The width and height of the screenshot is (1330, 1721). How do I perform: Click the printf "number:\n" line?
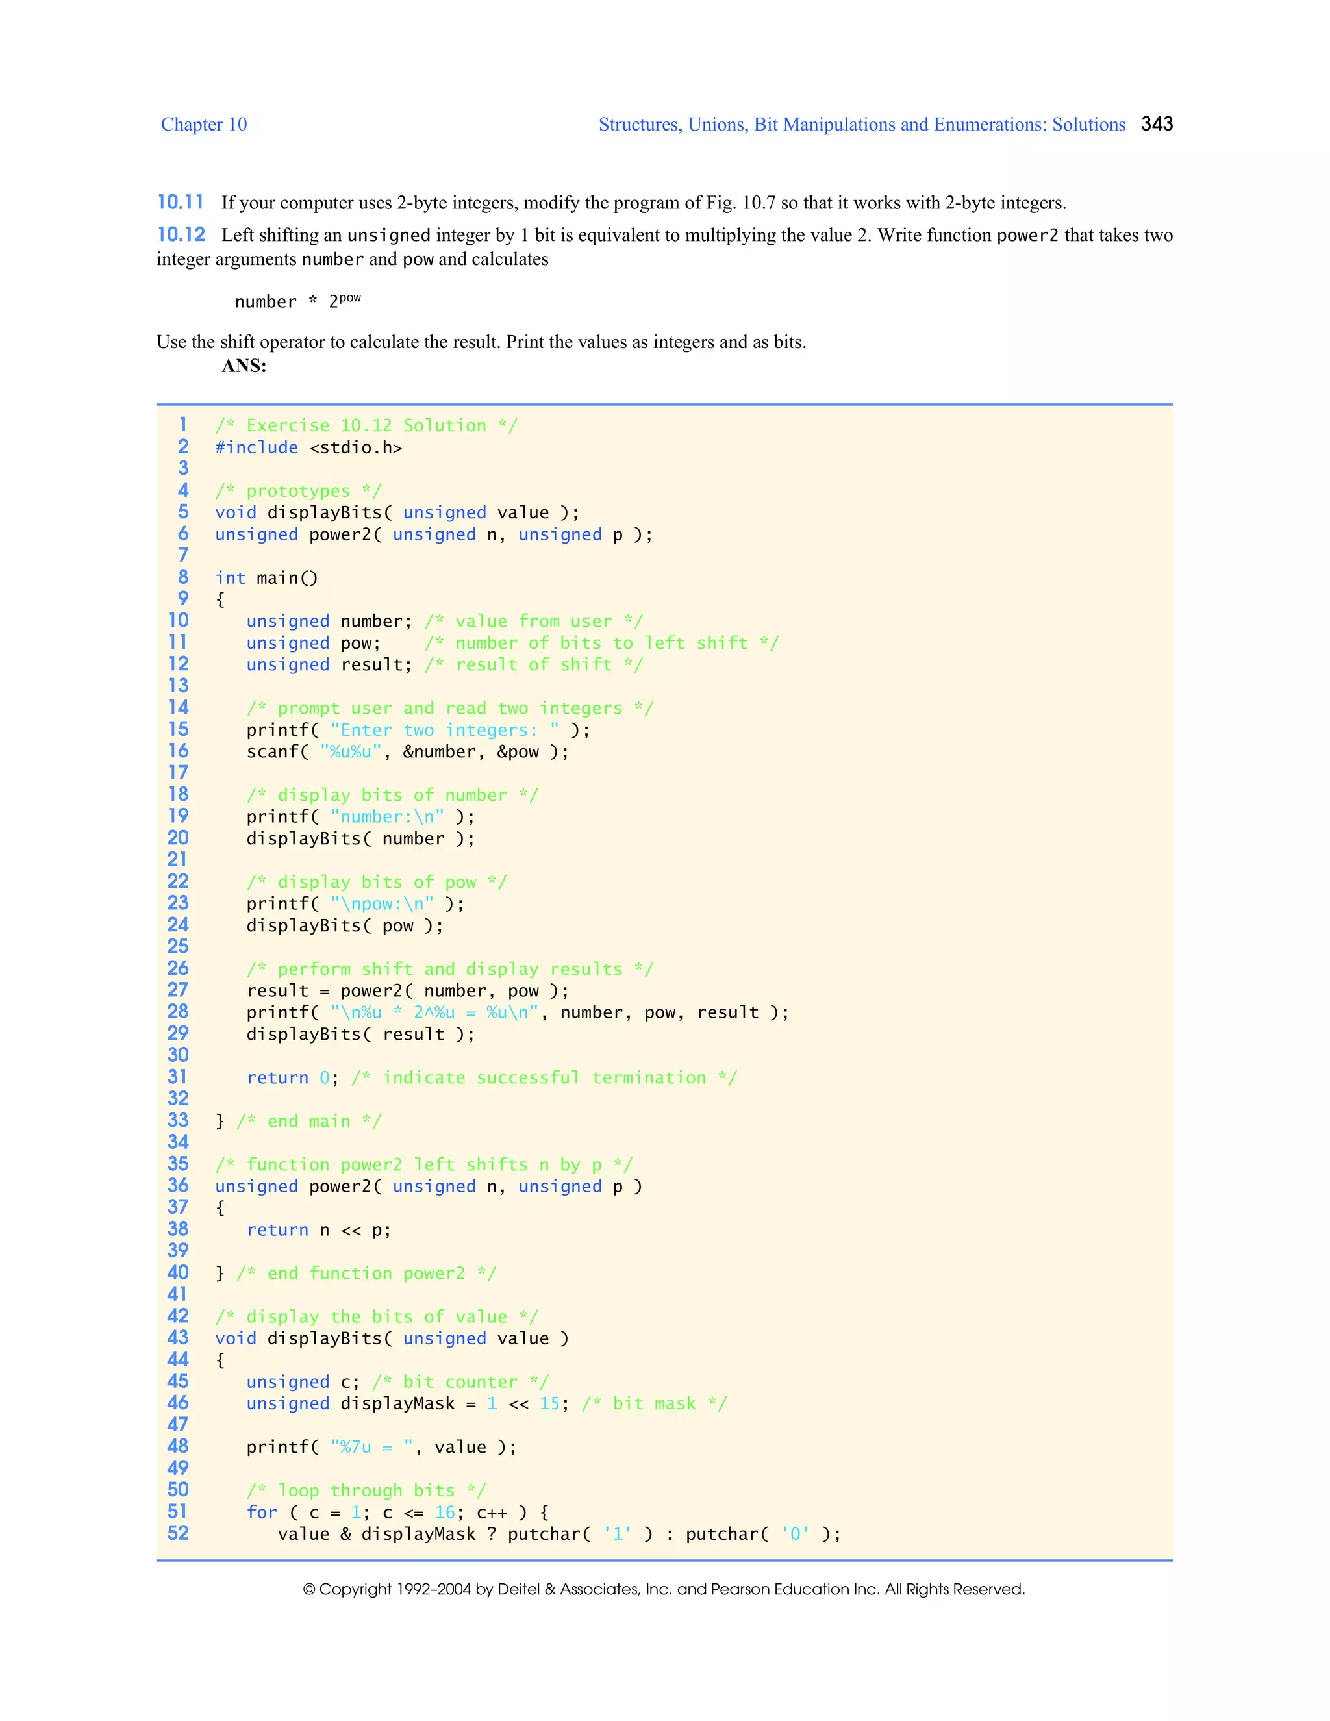[x=361, y=817]
